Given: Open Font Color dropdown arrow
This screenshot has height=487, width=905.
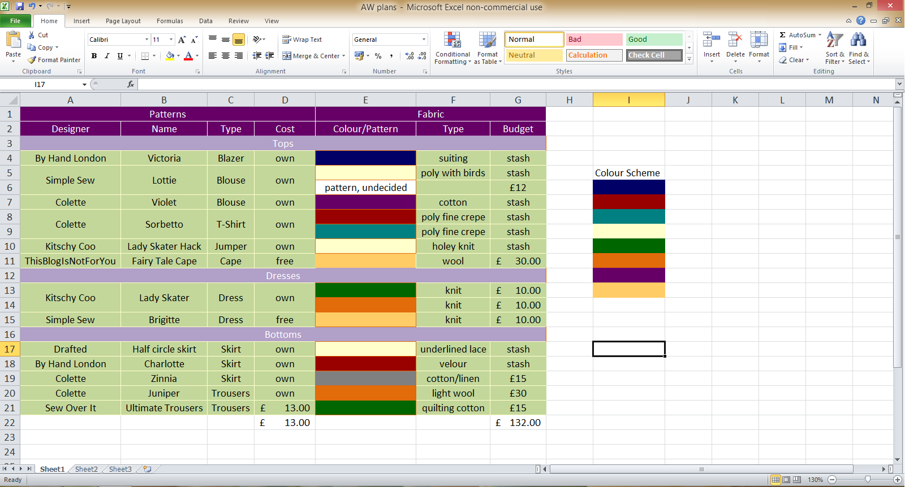Looking at the screenshot, I should pos(197,56).
